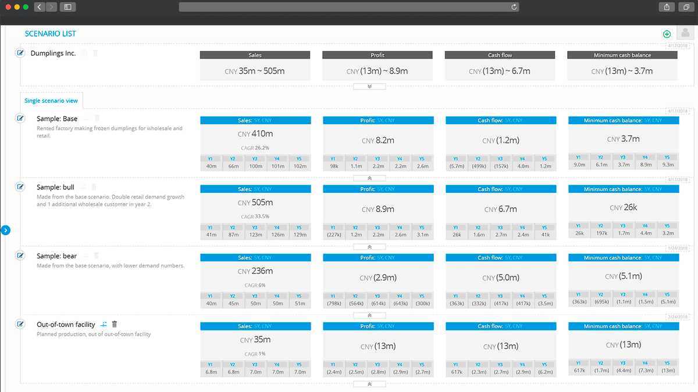Viewport: 698px width, 392px height.
Task: Click the Sample: bull Profit header
Action: pyautogui.click(x=378, y=189)
